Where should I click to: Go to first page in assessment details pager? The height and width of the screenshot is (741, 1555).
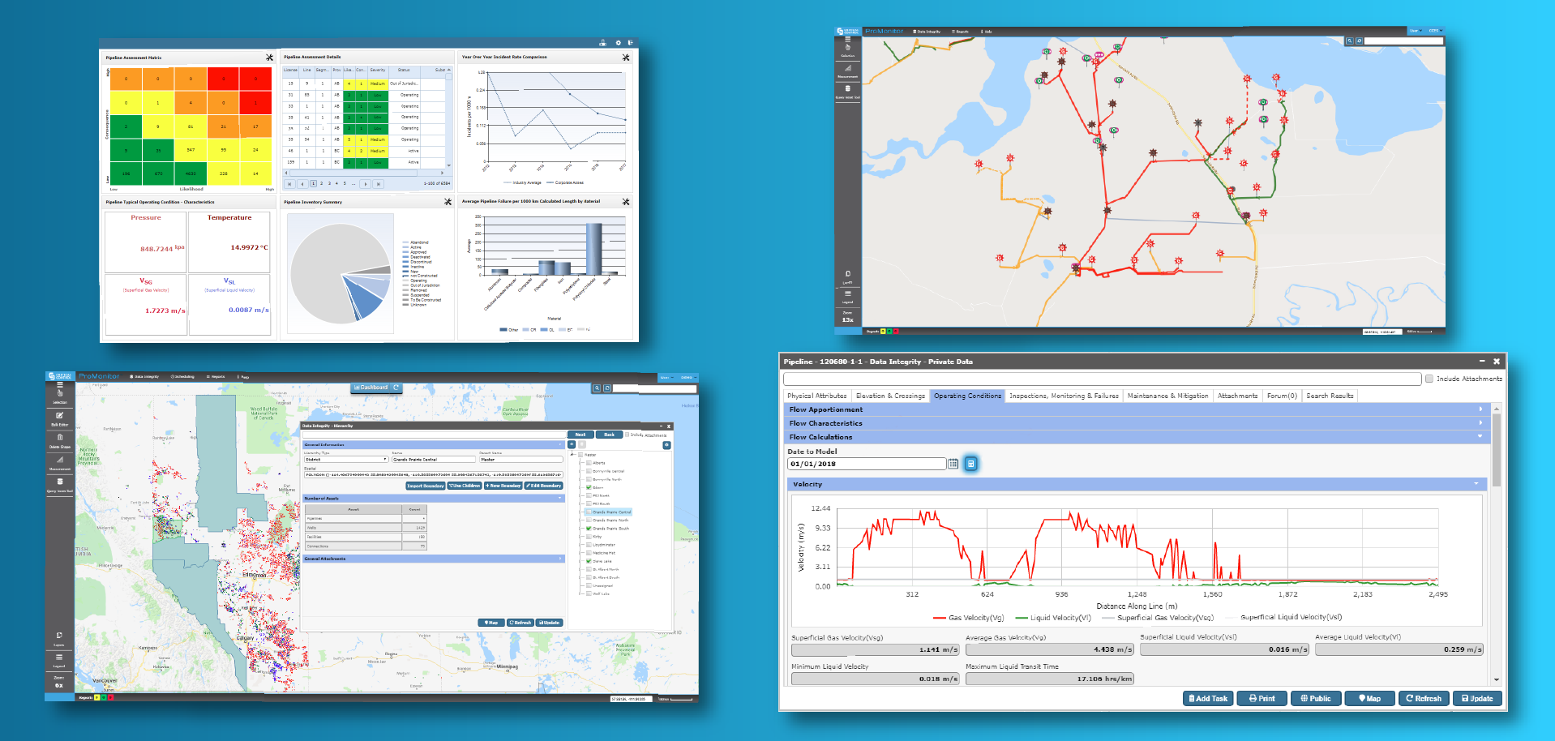pos(289,184)
